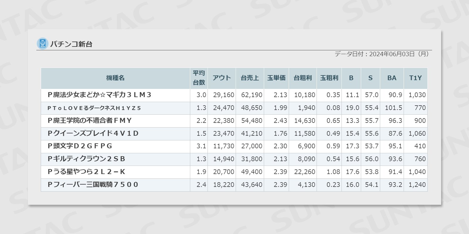Viewport: 469px width, 234px height.
Task: Click the 玉単価 value 2.43
Action: coord(281,121)
